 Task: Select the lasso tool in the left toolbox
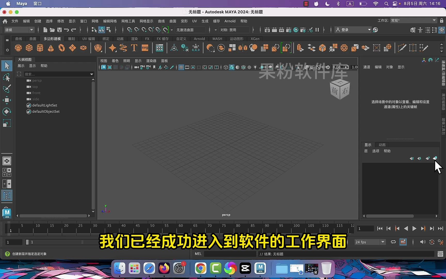point(7,77)
